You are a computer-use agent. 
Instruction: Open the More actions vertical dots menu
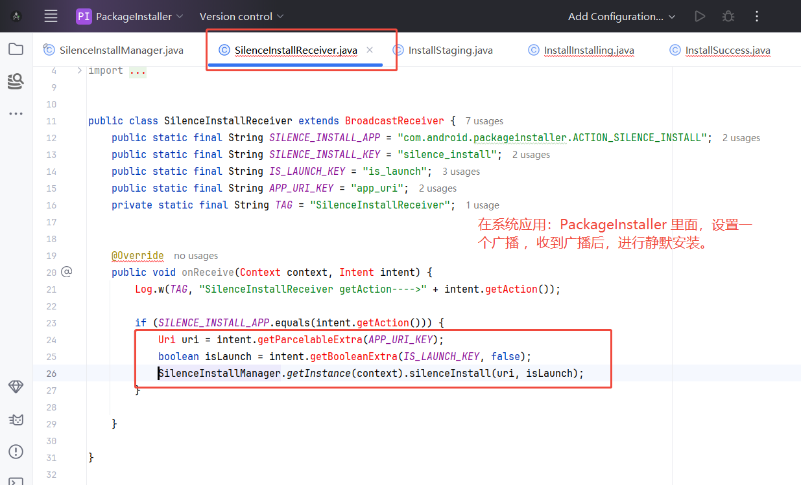(x=756, y=16)
